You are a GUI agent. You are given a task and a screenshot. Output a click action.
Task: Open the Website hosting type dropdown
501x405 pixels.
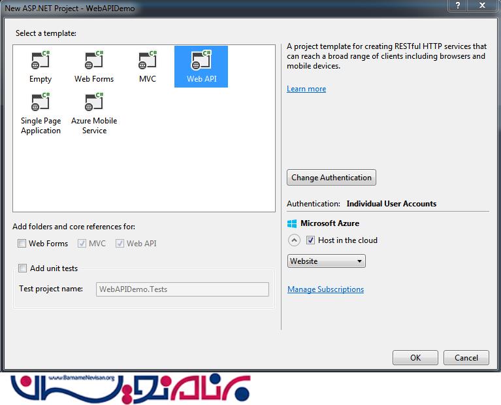326,261
